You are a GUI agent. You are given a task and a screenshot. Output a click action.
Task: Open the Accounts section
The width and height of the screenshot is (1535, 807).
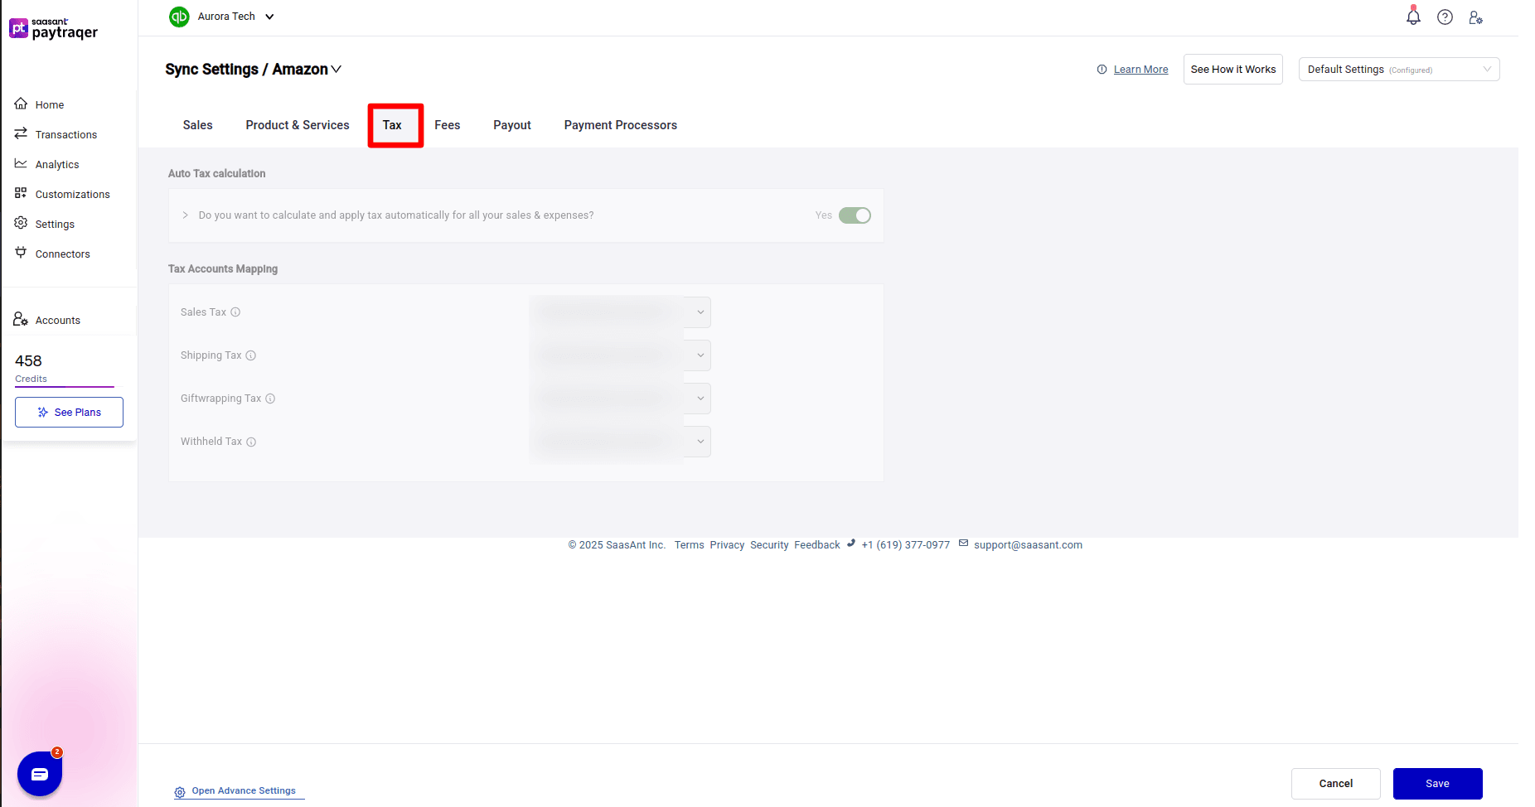pyautogui.click(x=58, y=320)
